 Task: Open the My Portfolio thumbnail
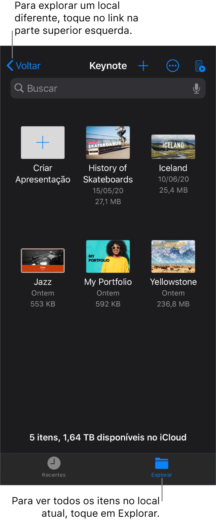coord(108,256)
